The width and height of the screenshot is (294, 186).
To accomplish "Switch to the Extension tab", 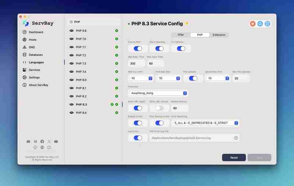I will tap(219, 35).
